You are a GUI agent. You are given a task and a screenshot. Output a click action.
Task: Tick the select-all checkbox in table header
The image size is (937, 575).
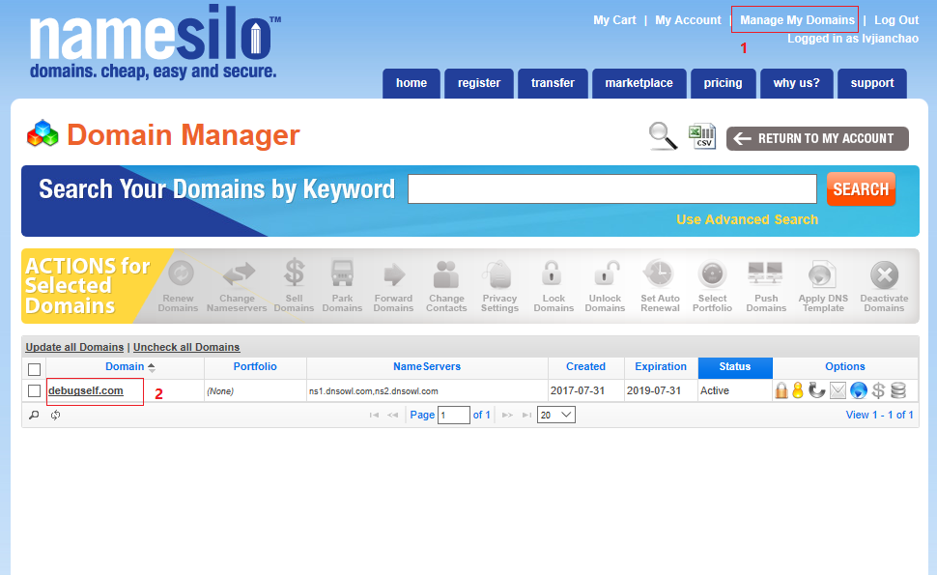pyautogui.click(x=34, y=369)
